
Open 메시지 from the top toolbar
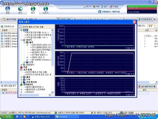tap(88, 7)
